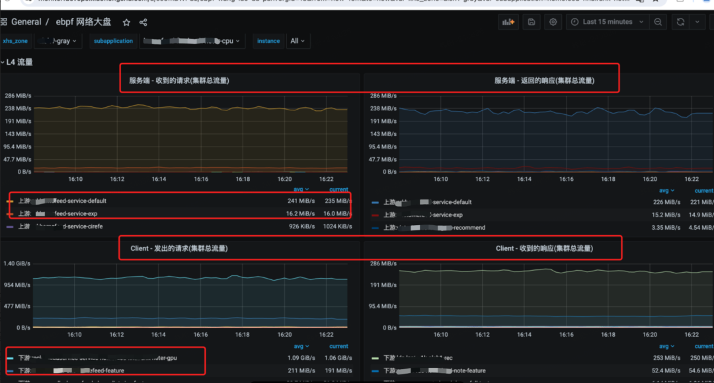
Task: Click the xhs_zone variable label
Action: (x=15, y=41)
